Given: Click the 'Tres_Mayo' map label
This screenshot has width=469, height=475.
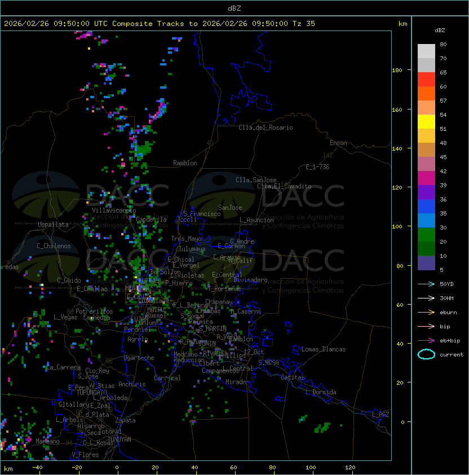Looking at the screenshot, I should (186, 239).
